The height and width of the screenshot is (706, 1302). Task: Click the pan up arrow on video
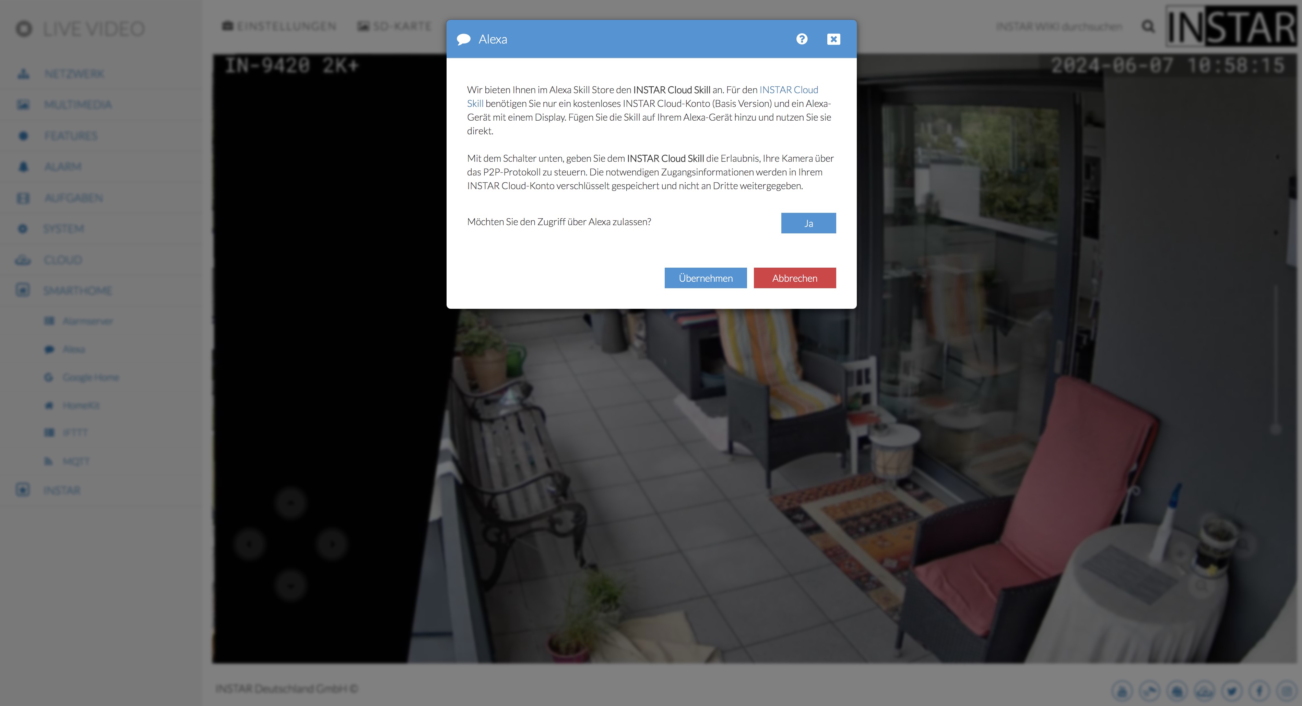(291, 503)
